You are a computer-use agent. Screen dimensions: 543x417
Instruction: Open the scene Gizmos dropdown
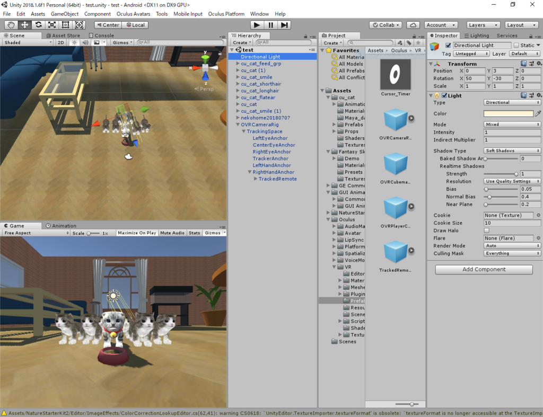[122, 42]
